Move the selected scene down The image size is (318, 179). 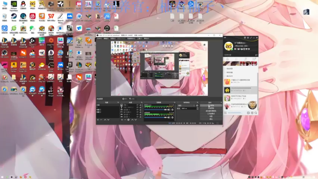click(x=108, y=120)
